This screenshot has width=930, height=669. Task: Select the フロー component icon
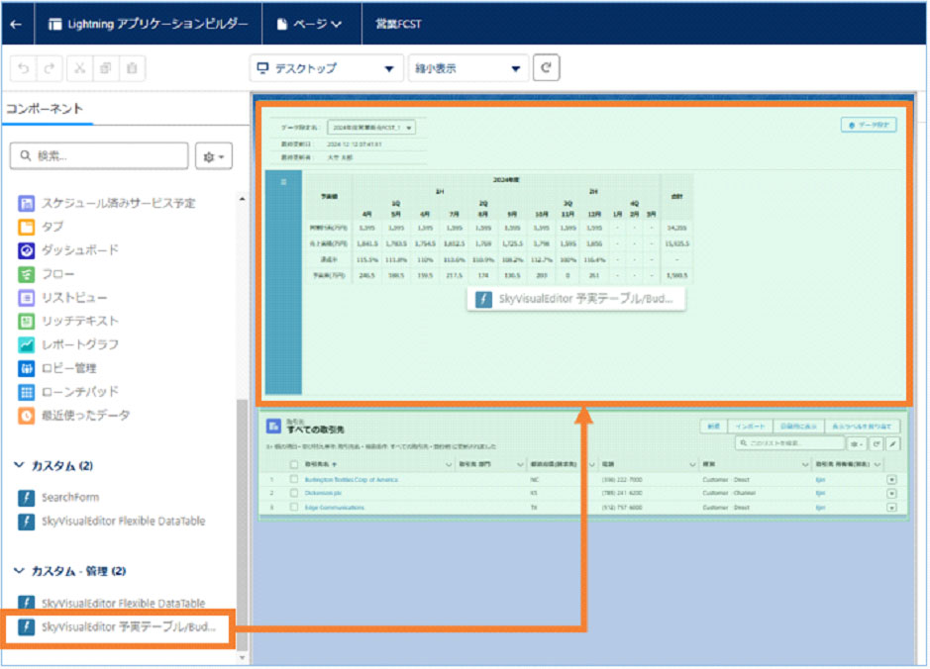coord(25,272)
